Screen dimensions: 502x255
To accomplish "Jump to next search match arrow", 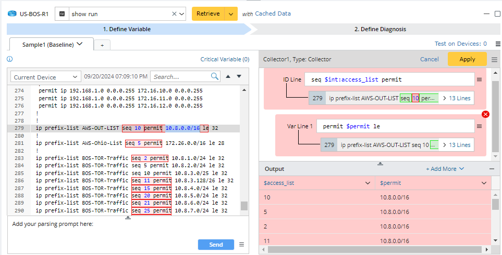I will 239,76.
